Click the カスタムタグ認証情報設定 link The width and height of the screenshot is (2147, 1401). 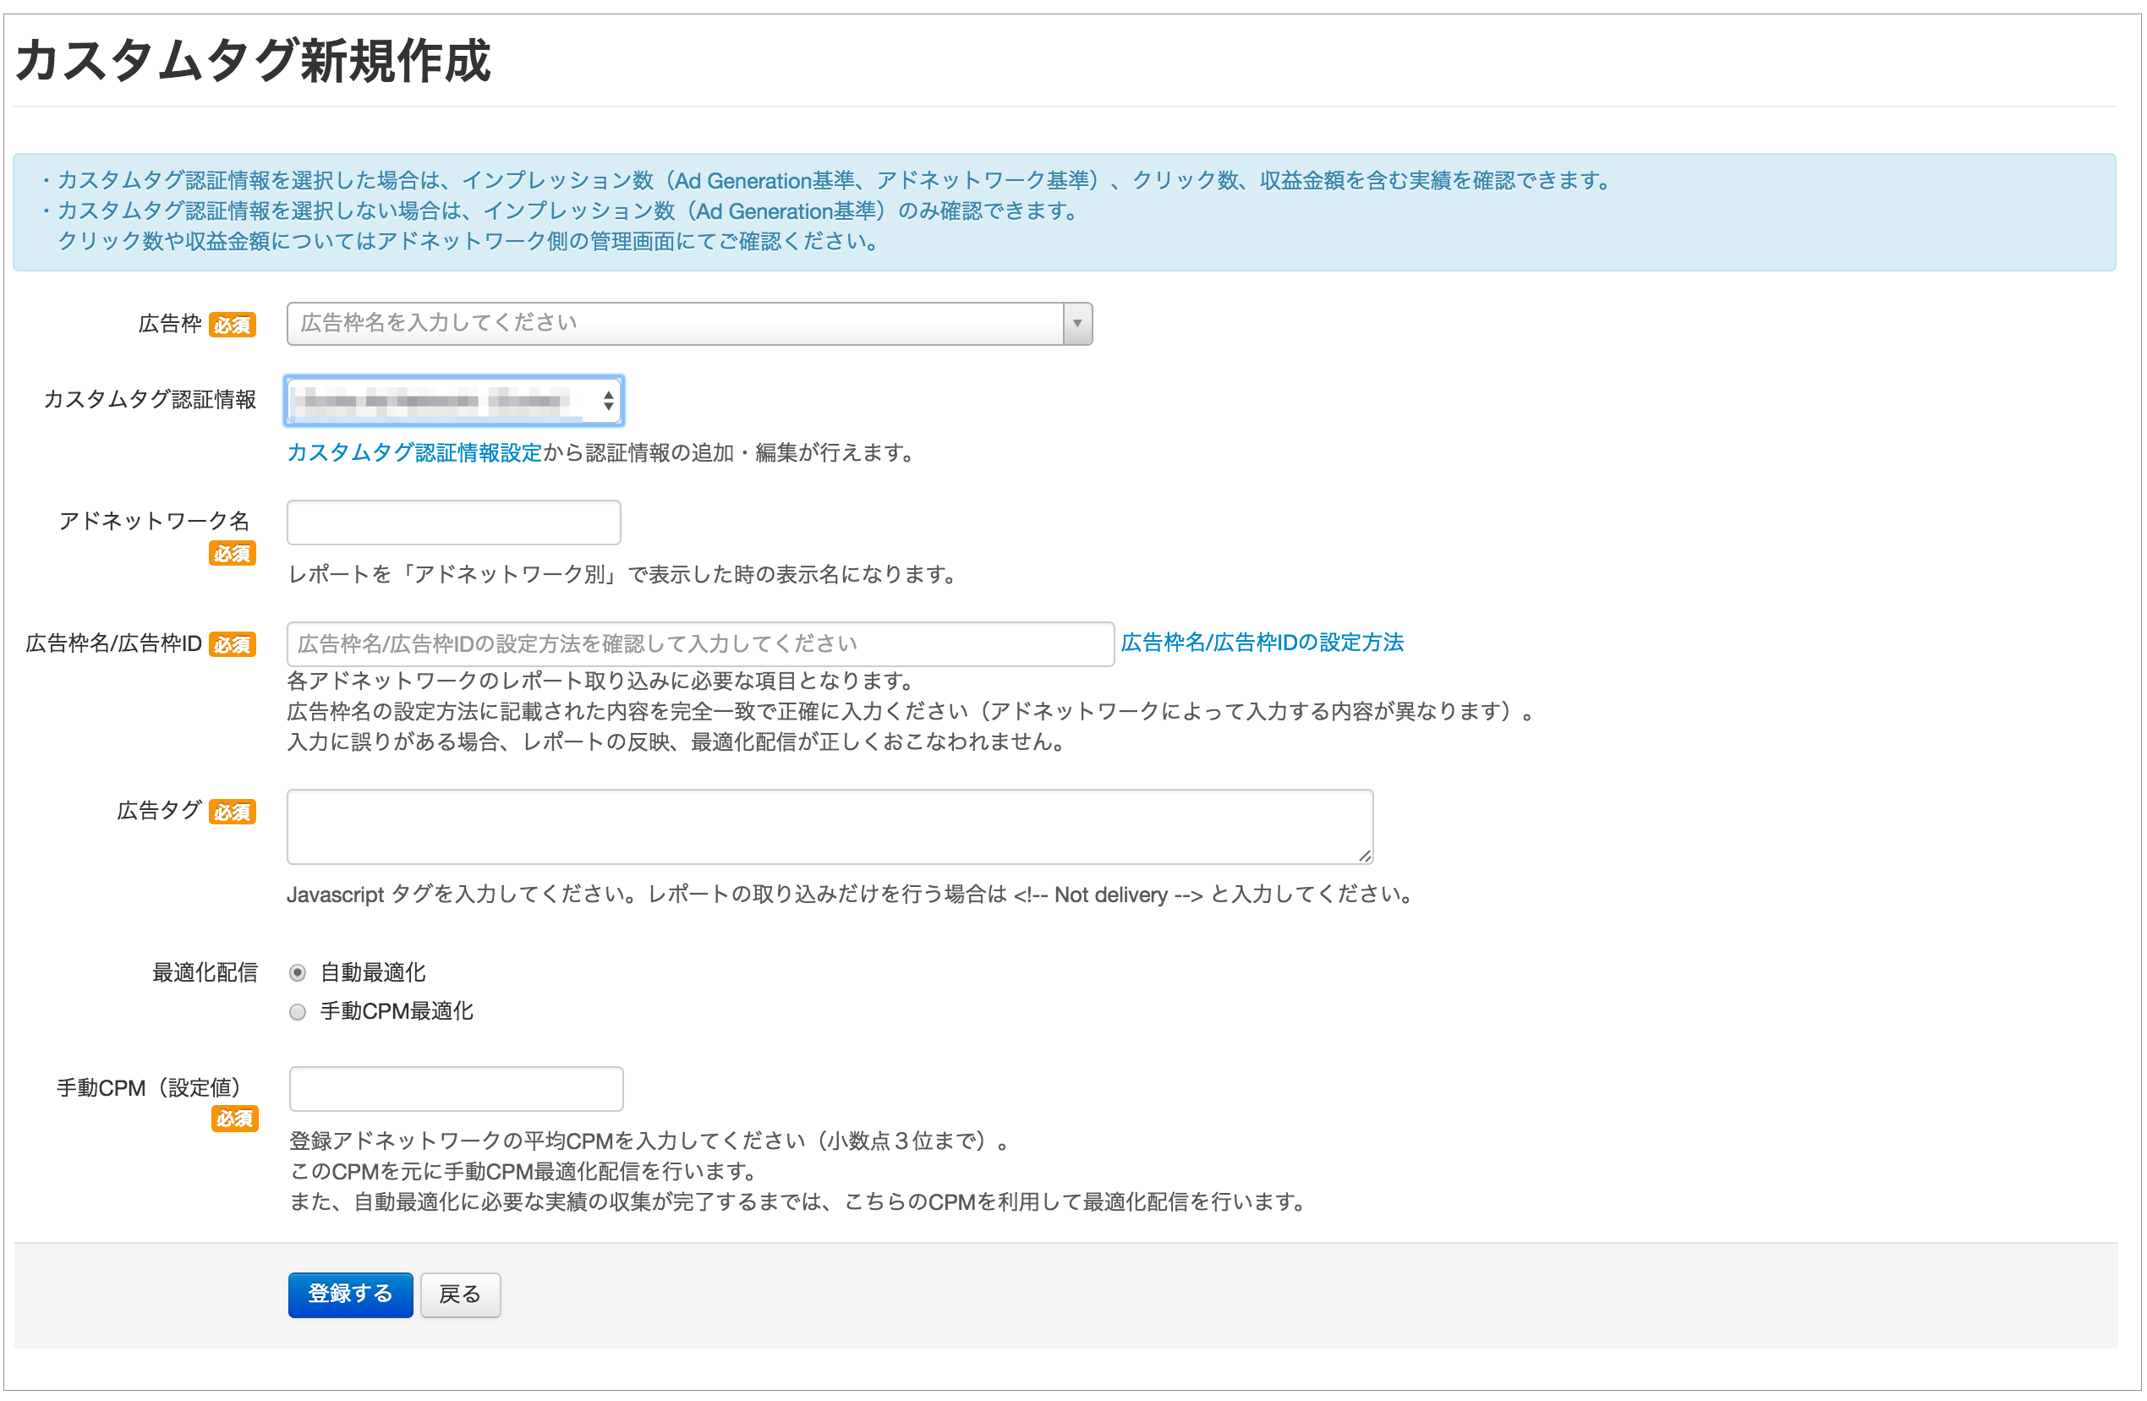[x=414, y=453]
